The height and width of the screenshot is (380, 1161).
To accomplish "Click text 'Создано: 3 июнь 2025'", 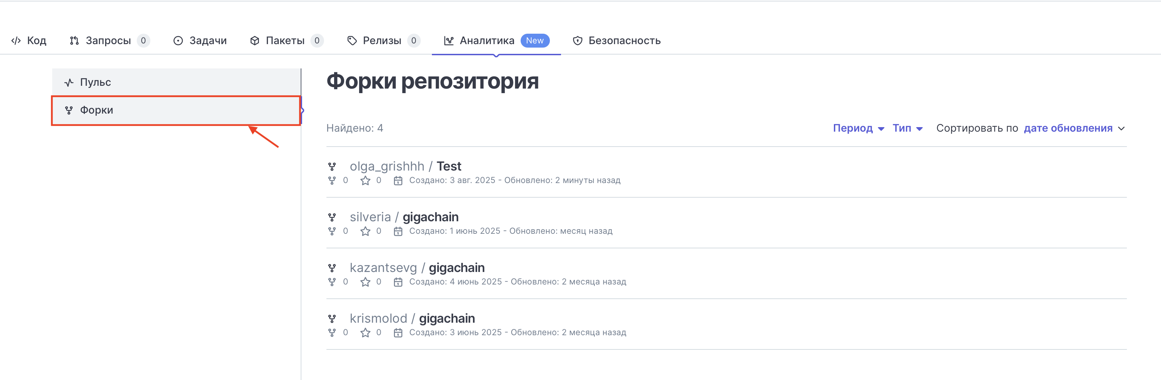I will 455,333.
